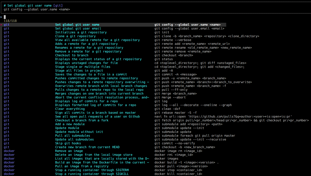Select the 'Update module' entry
Screen dimensions: 311x176
pos(67,128)
